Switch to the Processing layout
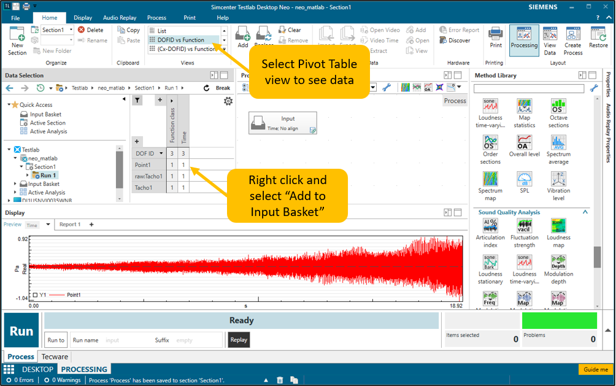Image resolution: width=616 pixels, height=386 pixels. 524,41
